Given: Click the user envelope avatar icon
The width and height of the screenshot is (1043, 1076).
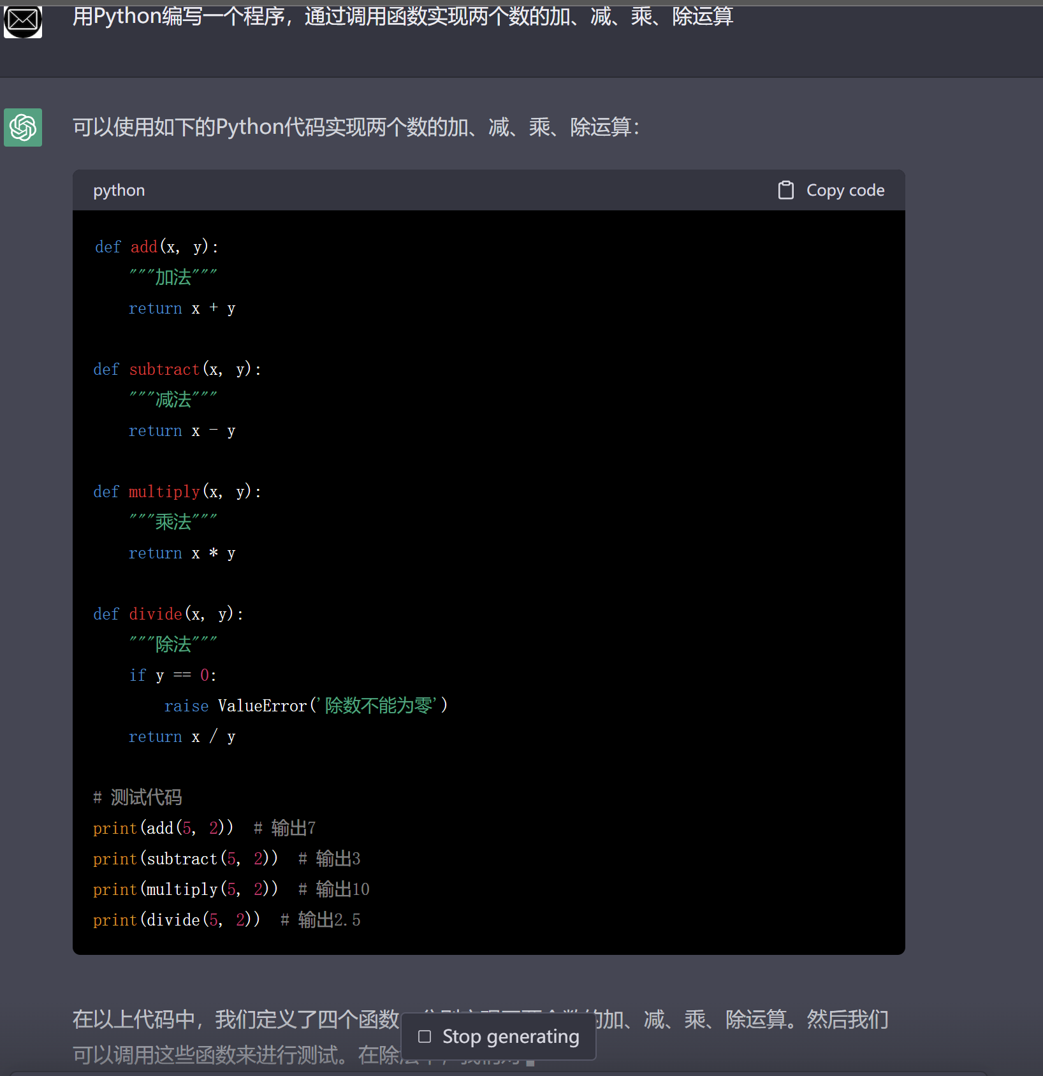Looking at the screenshot, I should tap(23, 20).
